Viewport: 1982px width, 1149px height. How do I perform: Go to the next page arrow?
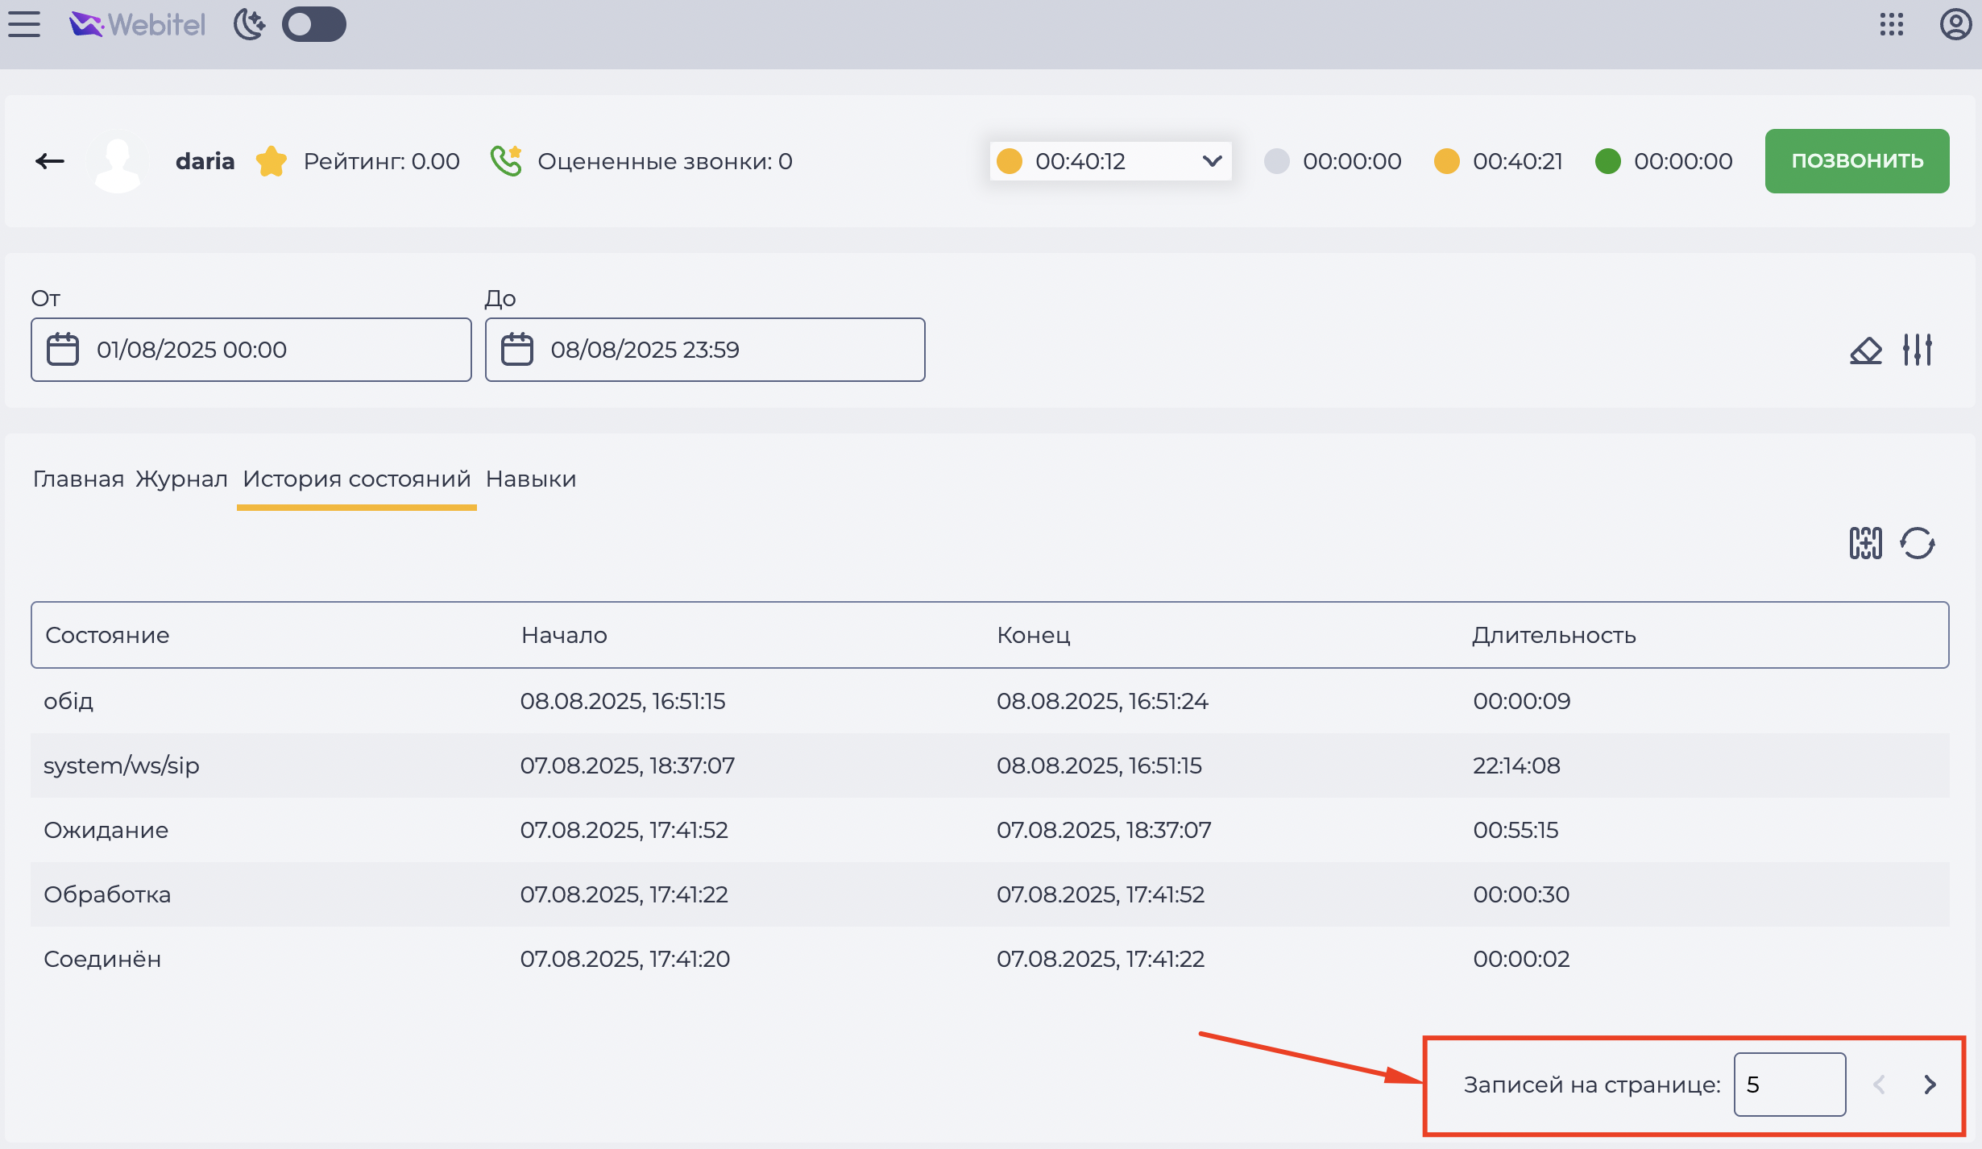point(1930,1085)
